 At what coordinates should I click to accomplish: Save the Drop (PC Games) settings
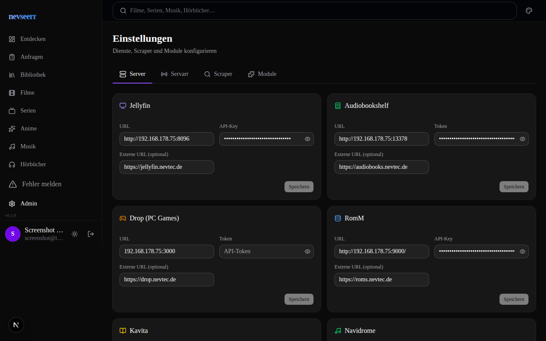pyautogui.click(x=299, y=299)
